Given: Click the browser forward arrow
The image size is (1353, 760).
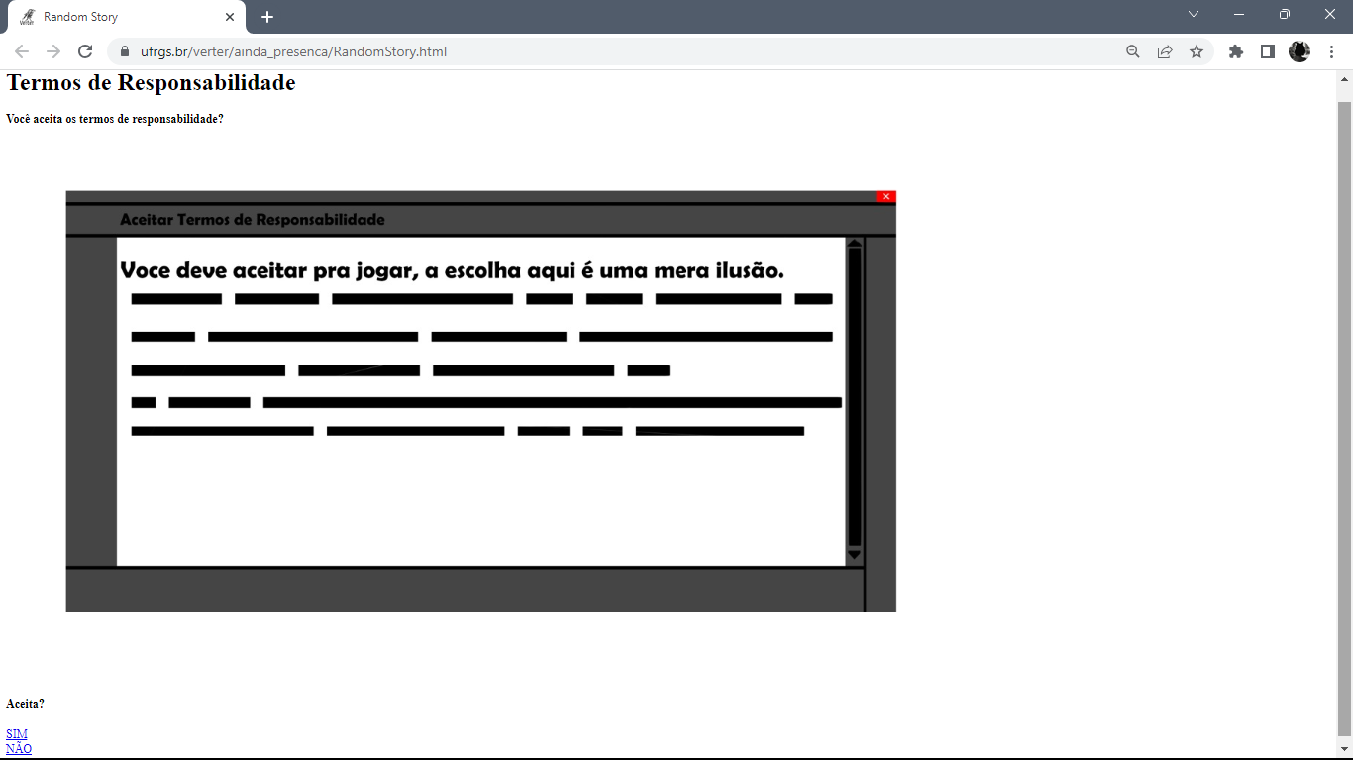Looking at the screenshot, I should point(53,51).
